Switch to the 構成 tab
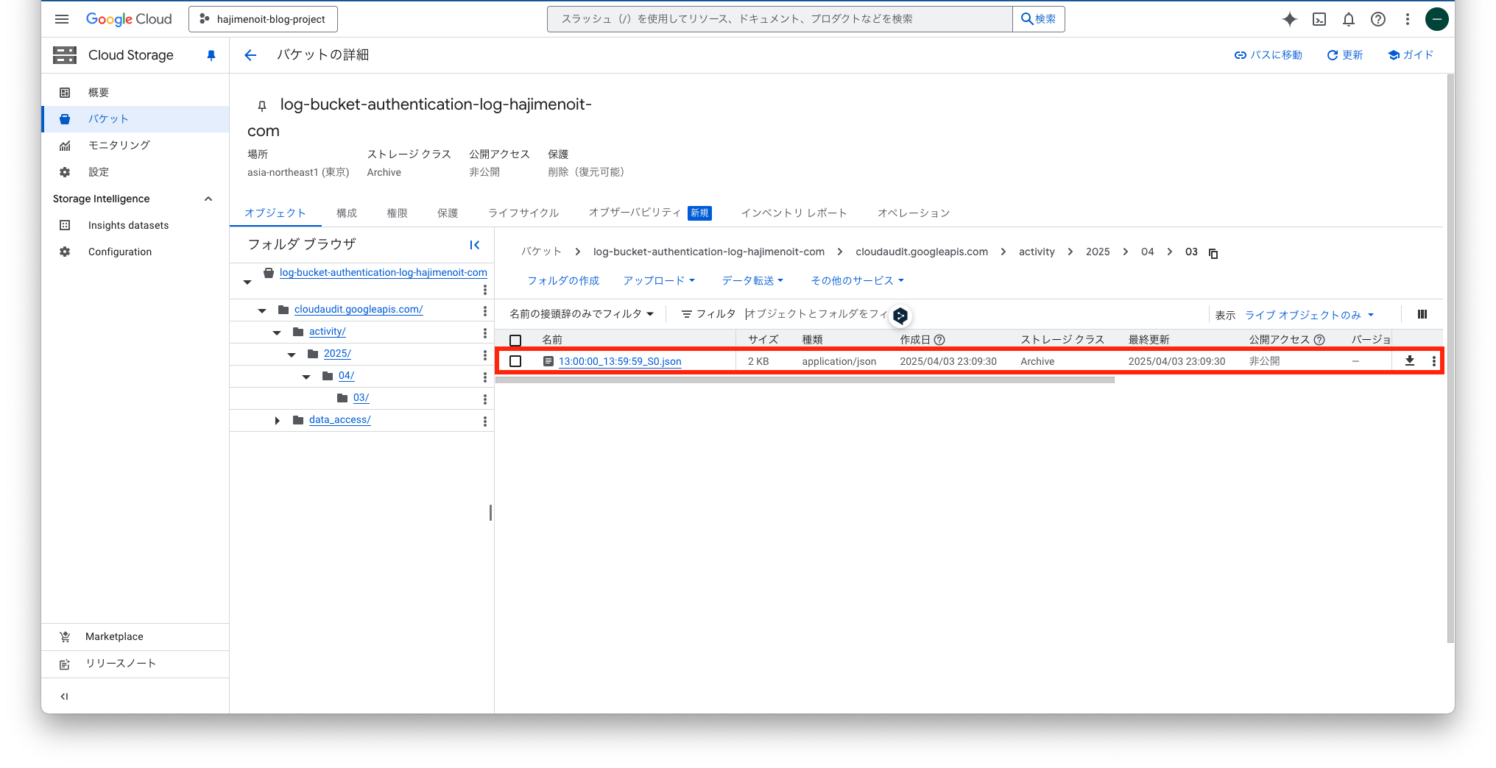The height and width of the screenshot is (768, 1496). coord(347,213)
